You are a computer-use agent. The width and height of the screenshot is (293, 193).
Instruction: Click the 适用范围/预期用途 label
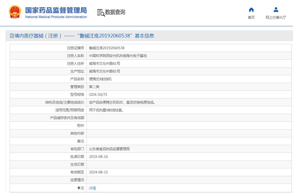70,110
